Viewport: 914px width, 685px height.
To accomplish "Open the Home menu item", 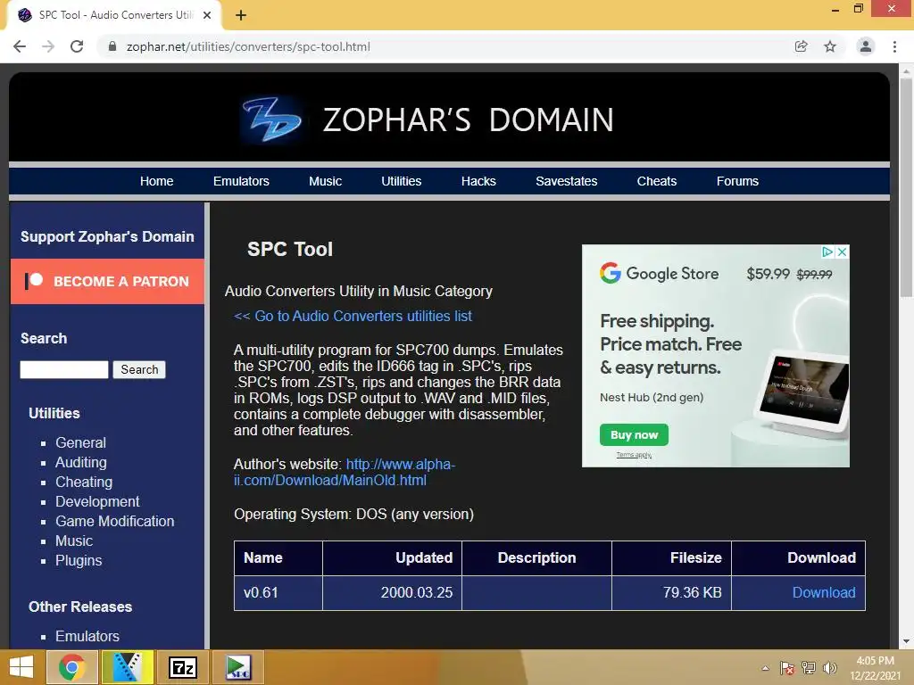I will pyautogui.click(x=156, y=181).
